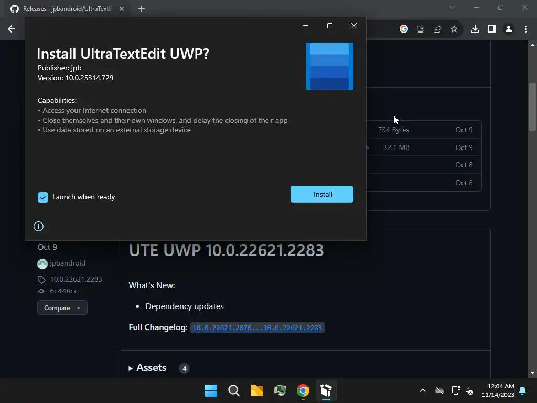This screenshot has height=403, width=537.
Task: Click the App Installer taskbar icon
Action: 326,390
